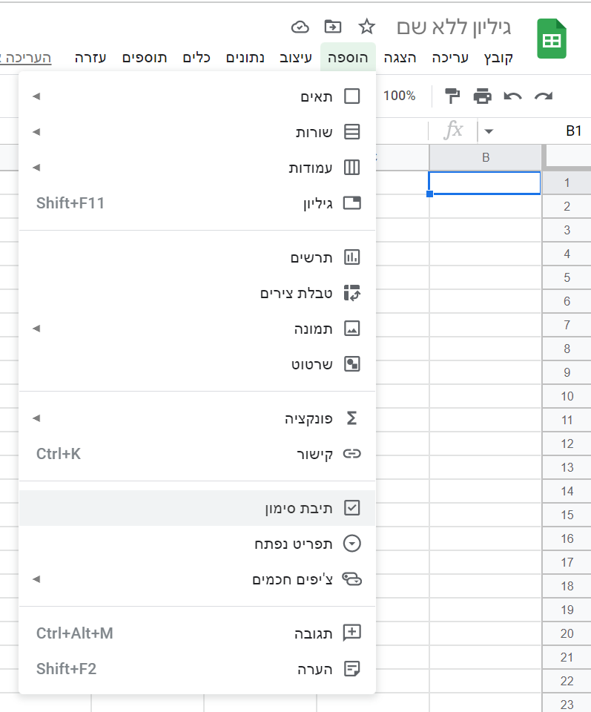
Task: Click the print icon in toolbar
Action: pyautogui.click(x=482, y=96)
